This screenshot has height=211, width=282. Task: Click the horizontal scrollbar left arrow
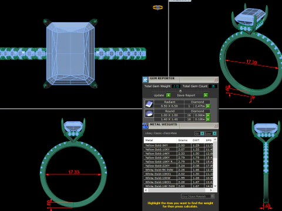pos(146,190)
